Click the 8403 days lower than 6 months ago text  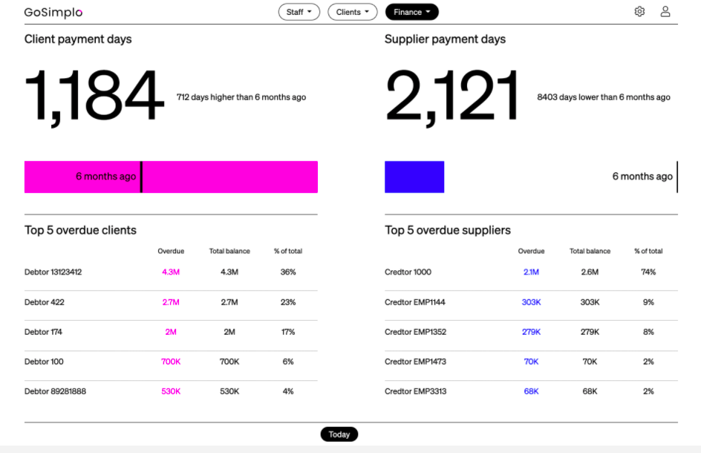604,97
